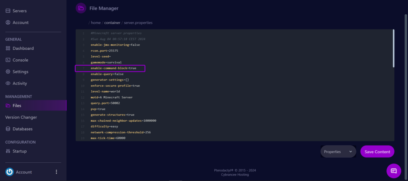This screenshot has height=181, width=408.
Task: Click the Startup sliders icon
Action: [x=8, y=151]
